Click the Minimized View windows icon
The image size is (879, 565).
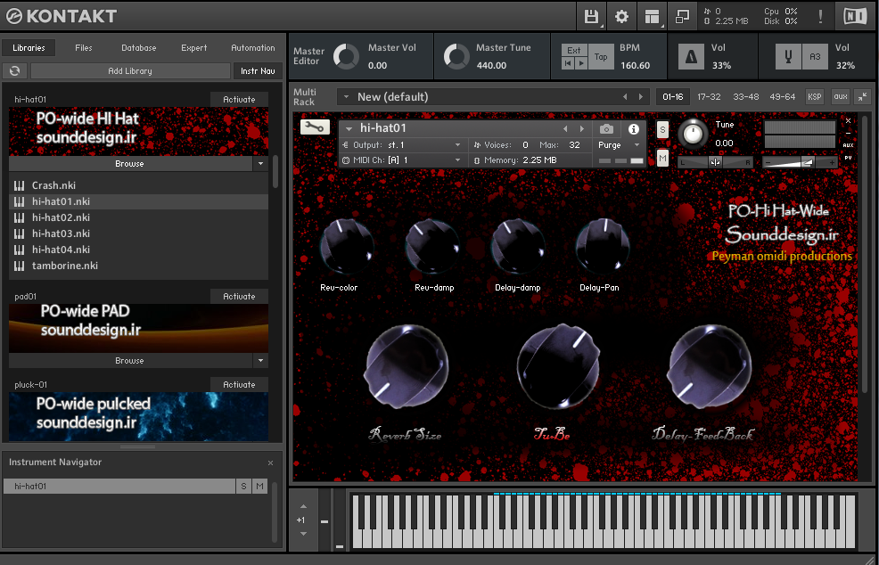pos(682,16)
